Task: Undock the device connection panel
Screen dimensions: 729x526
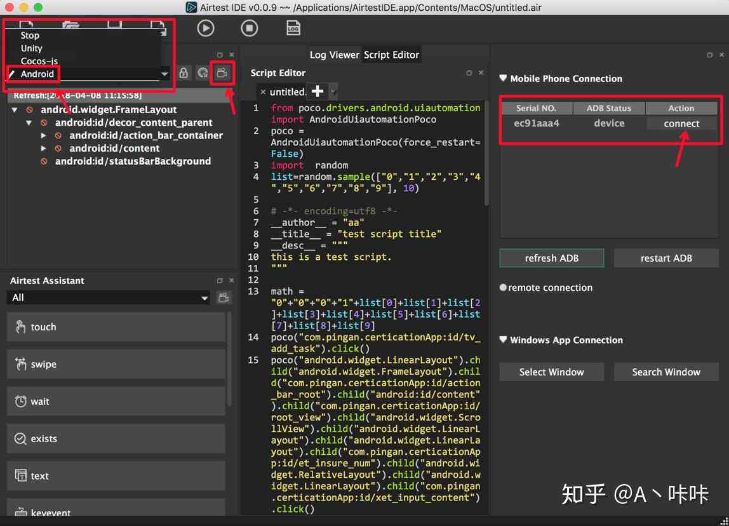Action: click(x=709, y=55)
